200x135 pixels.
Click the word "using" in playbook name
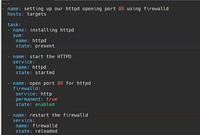coord(134,9)
